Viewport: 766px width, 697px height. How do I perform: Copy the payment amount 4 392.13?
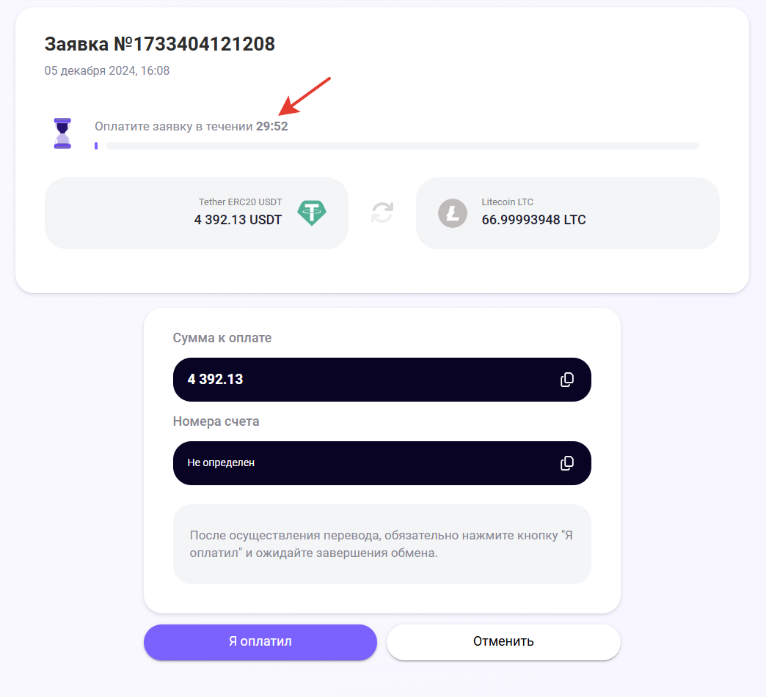pos(566,380)
